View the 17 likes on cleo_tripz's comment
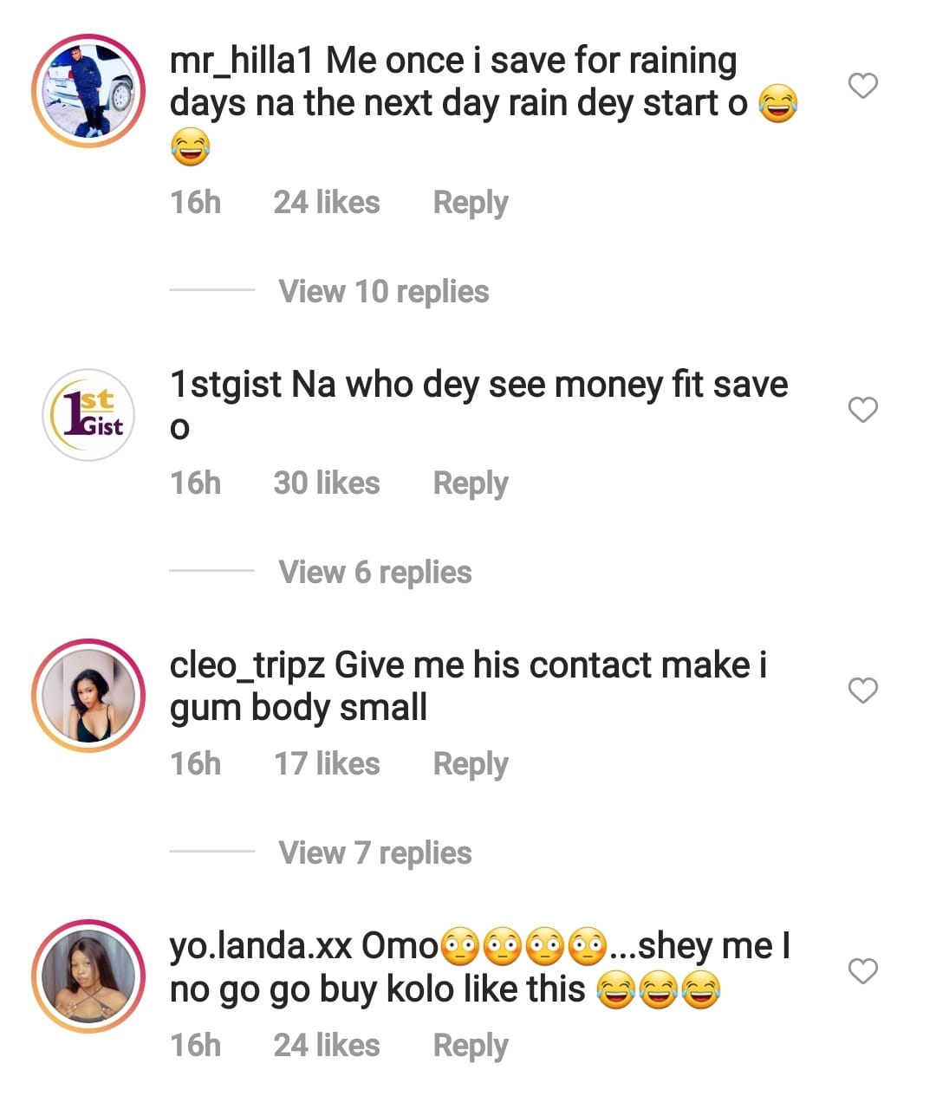Image resolution: width=936 pixels, height=1109 pixels. point(327,764)
